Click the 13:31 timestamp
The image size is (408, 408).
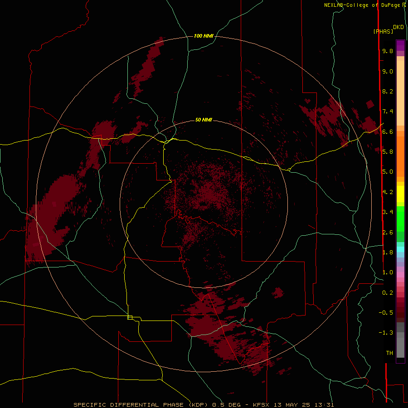(324, 405)
